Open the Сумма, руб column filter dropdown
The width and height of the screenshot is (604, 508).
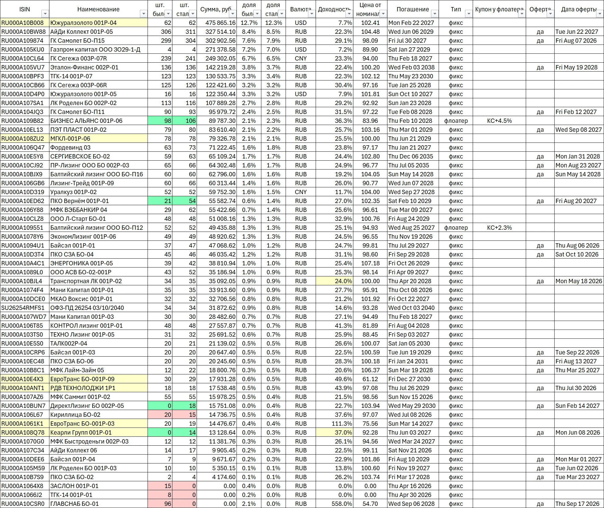(x=233, y=14)
